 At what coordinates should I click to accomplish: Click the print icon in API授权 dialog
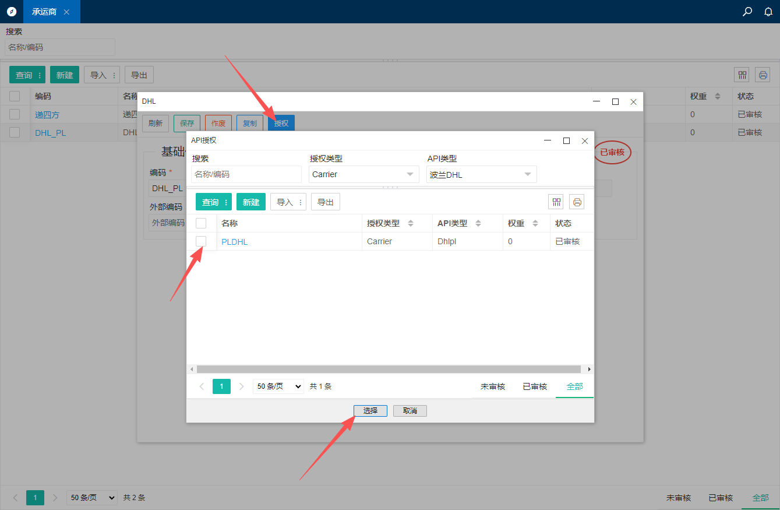577,202
